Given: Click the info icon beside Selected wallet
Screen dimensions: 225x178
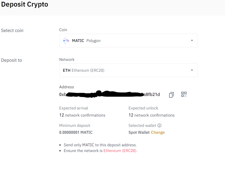Looking at the screenshot, I should (159, 125).
